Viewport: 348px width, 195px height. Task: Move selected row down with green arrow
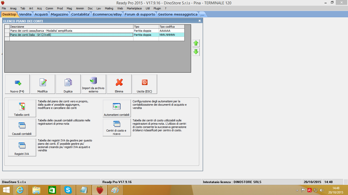pyautogui.click(x=196, y=52)
